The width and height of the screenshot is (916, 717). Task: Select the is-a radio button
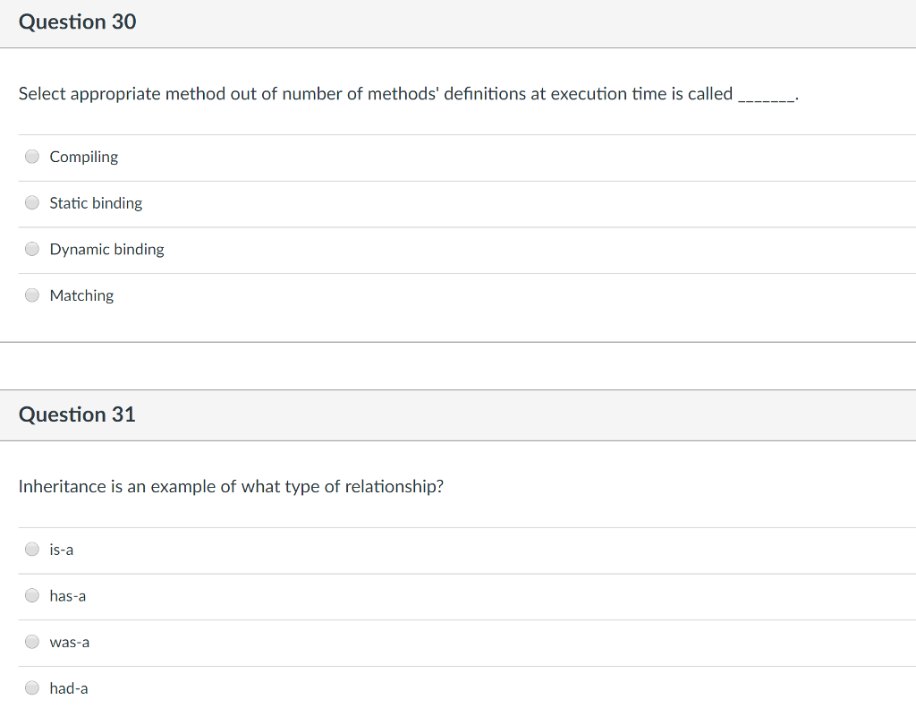tap(31, 549)
